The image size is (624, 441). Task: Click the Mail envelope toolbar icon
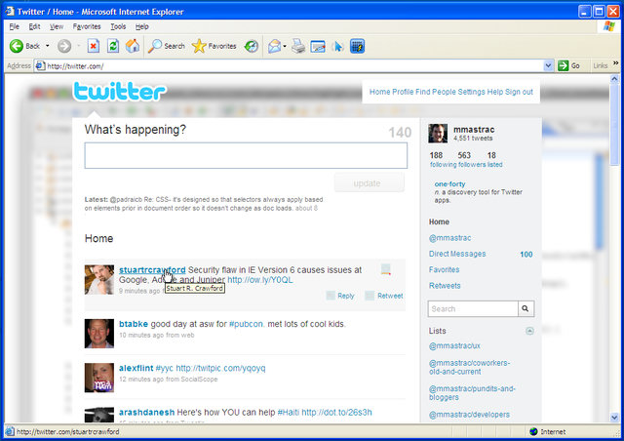[274, 46]
